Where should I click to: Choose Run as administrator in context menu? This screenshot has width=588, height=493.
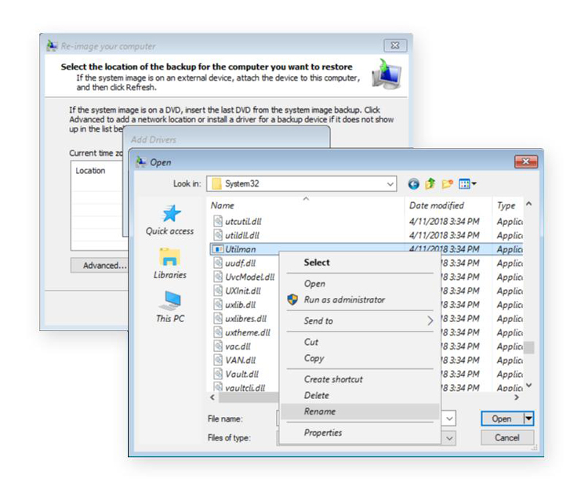pos(344,299)
